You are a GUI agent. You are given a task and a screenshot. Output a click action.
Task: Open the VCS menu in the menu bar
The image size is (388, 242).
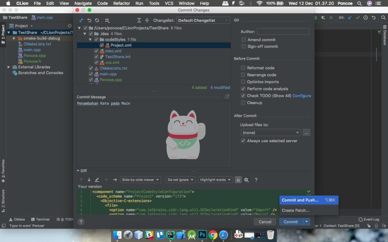169,3
